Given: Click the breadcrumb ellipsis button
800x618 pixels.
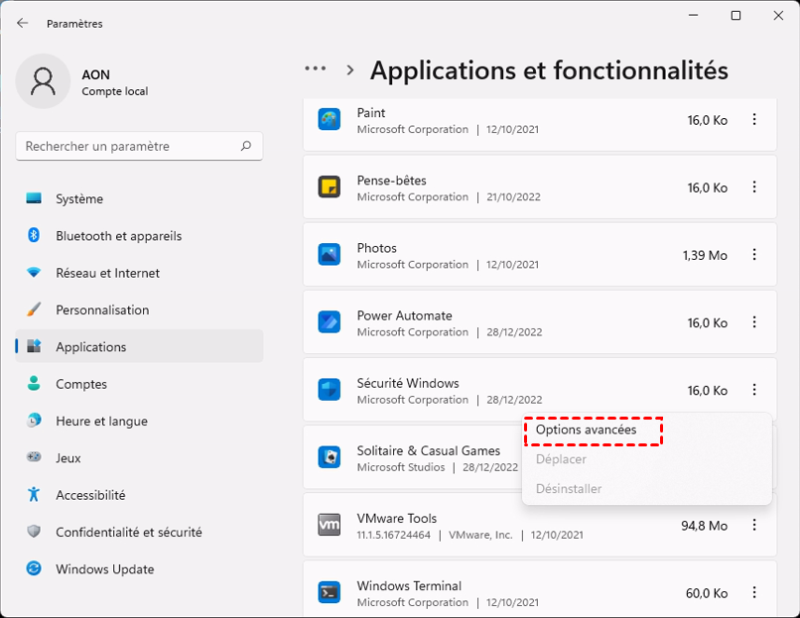Looking at the screenshot, I should pyautogui.click(x=316, y=69).
